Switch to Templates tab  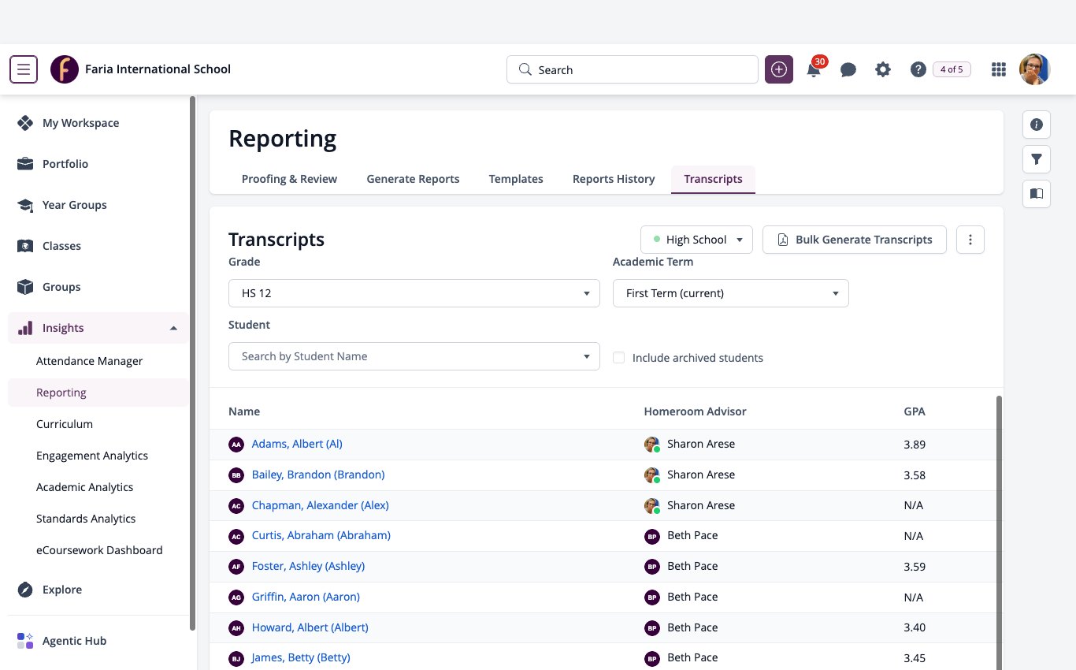516,179
